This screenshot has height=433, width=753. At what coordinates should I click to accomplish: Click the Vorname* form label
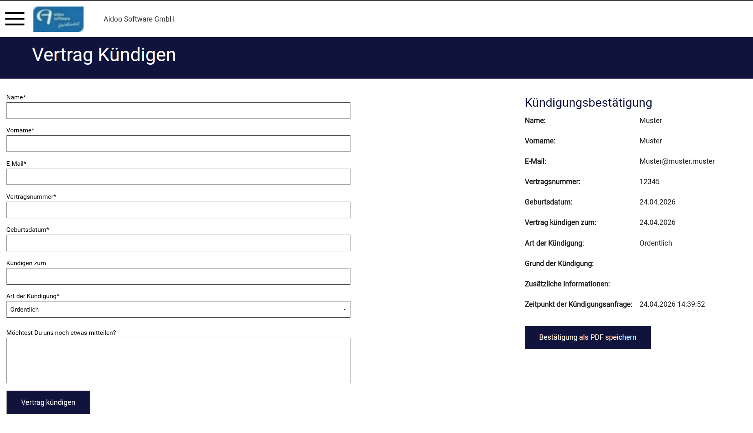pos(20,130)
